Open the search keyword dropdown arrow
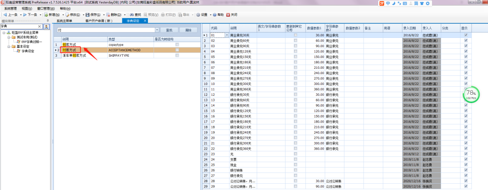Image resolution: width=488 pixels, height=190 pixels. point(157,30)
